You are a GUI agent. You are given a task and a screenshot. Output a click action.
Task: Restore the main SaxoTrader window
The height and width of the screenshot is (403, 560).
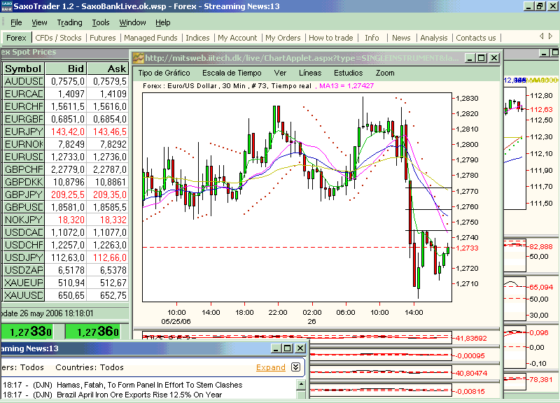click(540, 6)
